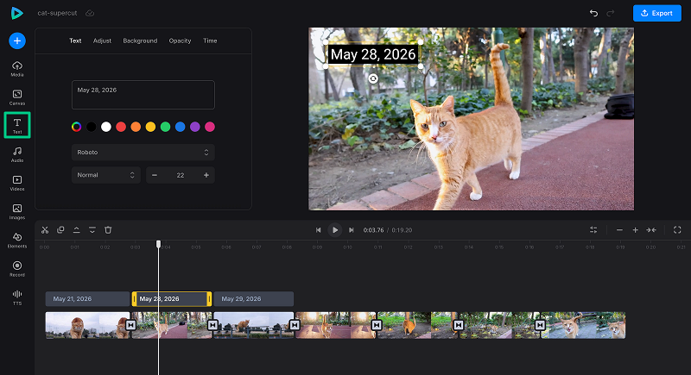
Task: Open timeline settings sliders icon
Action: click(593, 230)
